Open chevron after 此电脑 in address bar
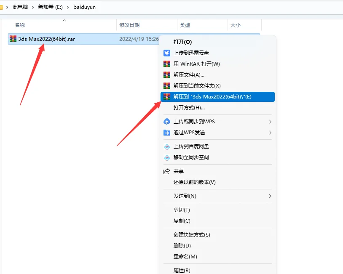Image resolution: width=343 pixels, height=274 pixels. click(x=33, y=7)
